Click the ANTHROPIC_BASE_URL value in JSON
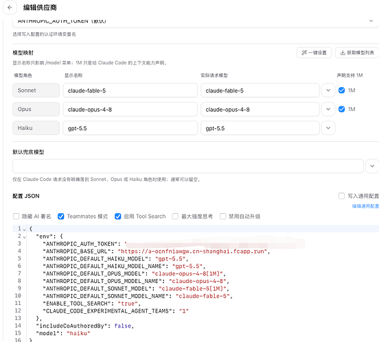379x342 pixels. point(192,252)
